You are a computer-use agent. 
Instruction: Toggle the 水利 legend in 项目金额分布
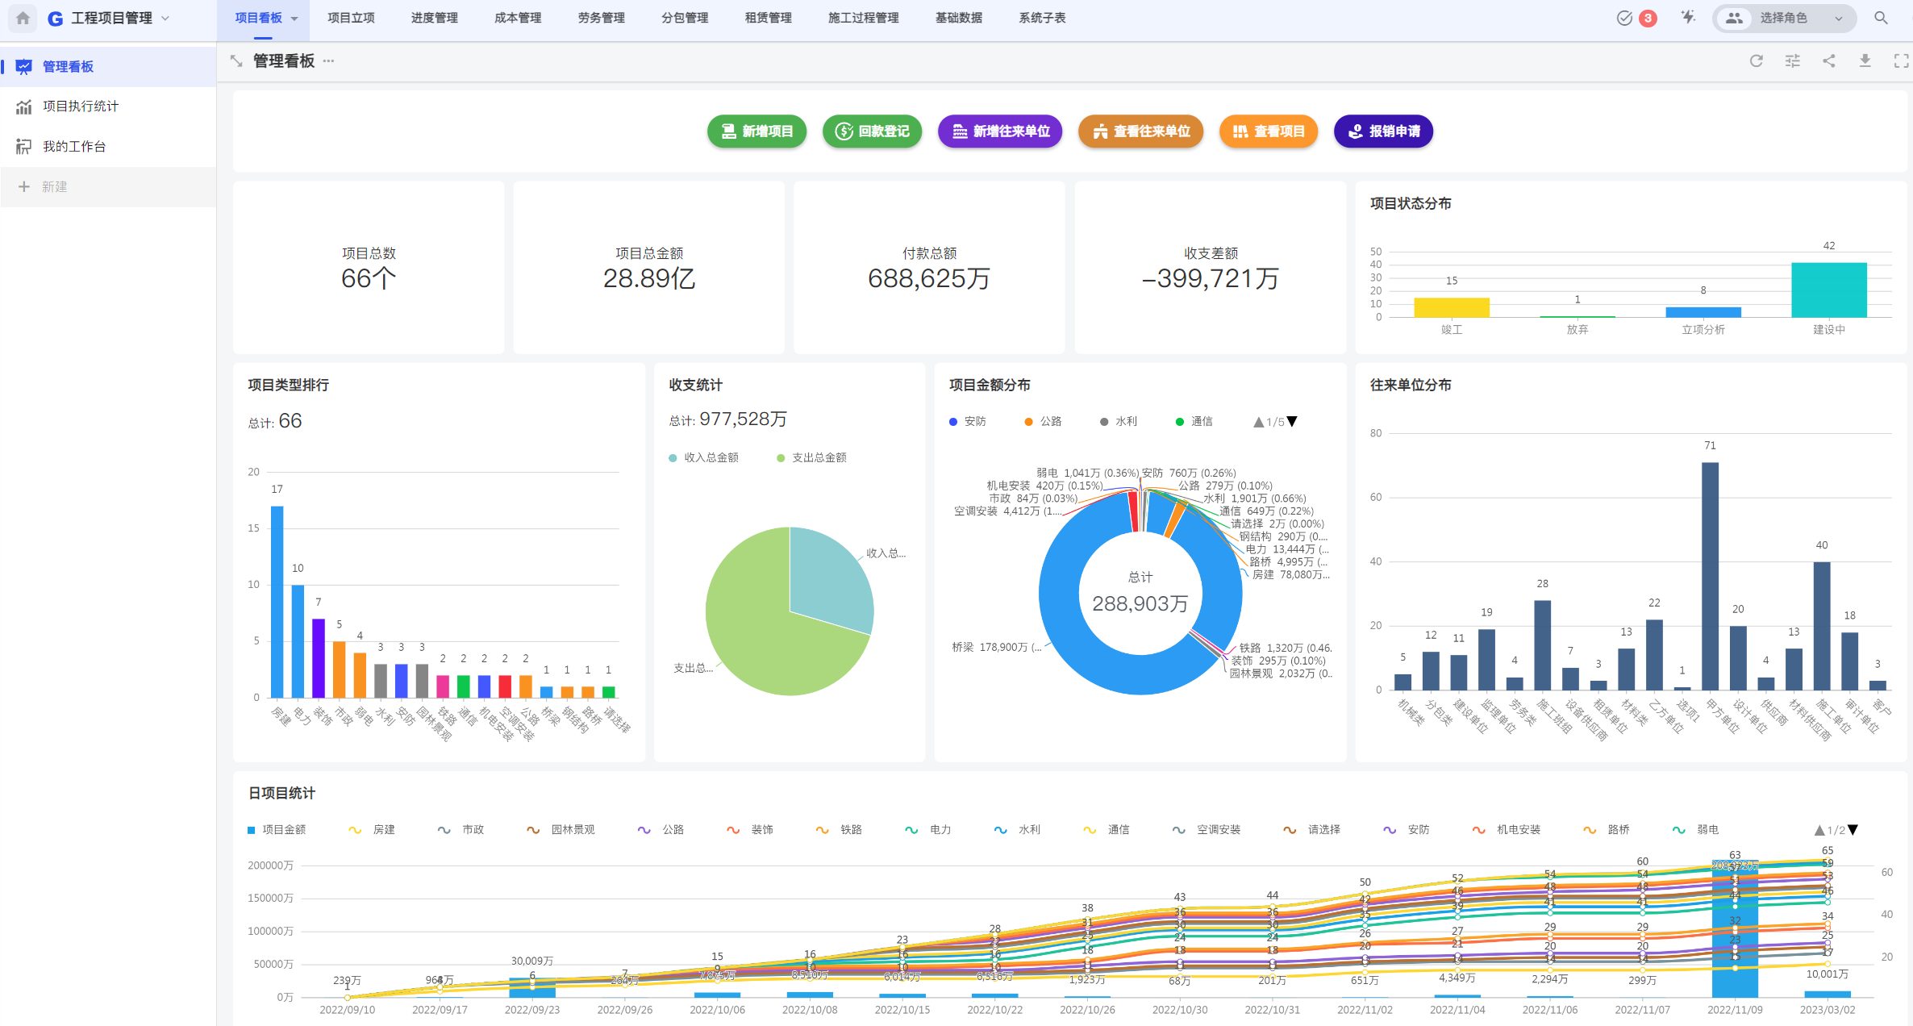1119,422
